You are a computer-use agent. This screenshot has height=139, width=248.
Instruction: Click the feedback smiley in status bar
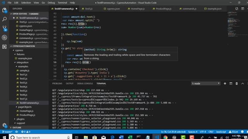coord(242,132)
